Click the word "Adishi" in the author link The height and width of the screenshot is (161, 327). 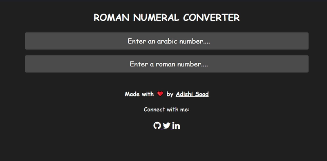(184, 94)
